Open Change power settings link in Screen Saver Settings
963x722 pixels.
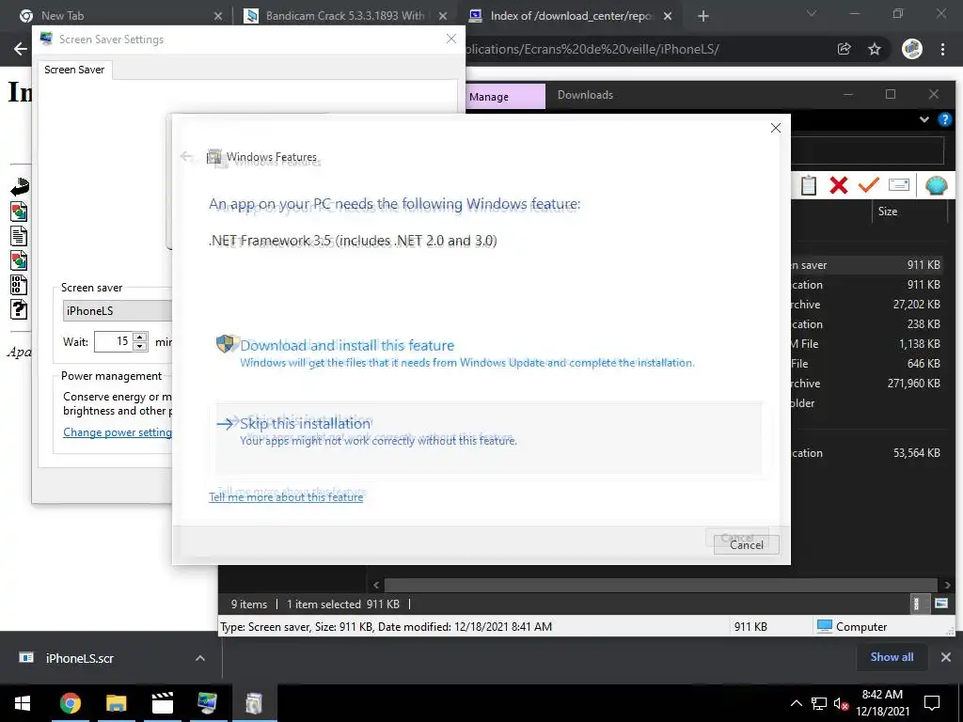coord(118,432)
